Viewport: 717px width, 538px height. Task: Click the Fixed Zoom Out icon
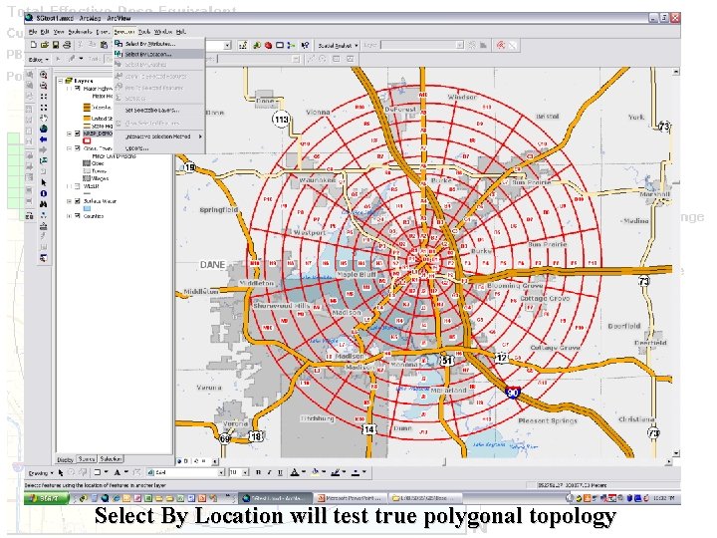coord(44,108)
